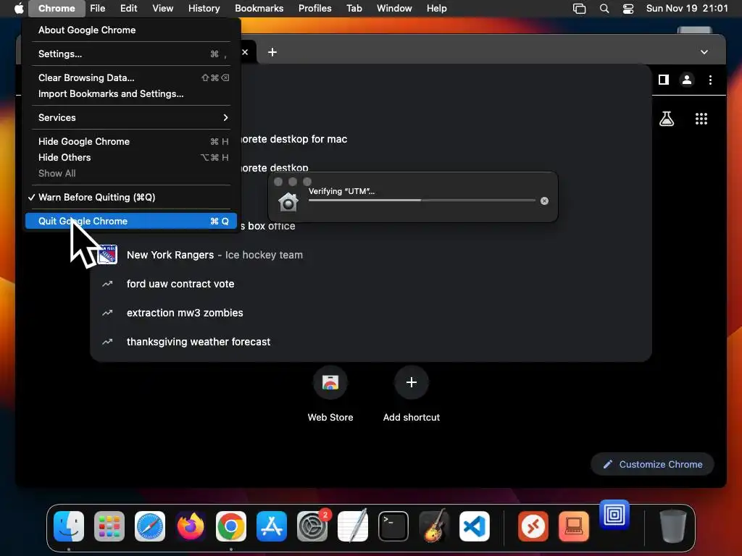The width and height of the screenshot is (742, 556).
Task: Close the current Chrome tab
Action: pos(245,52)
